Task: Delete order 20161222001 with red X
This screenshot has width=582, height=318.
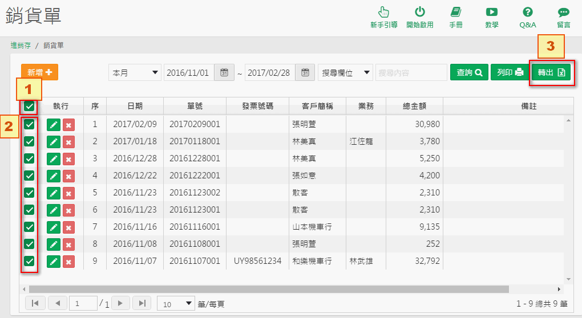Action: coord(68,176)
